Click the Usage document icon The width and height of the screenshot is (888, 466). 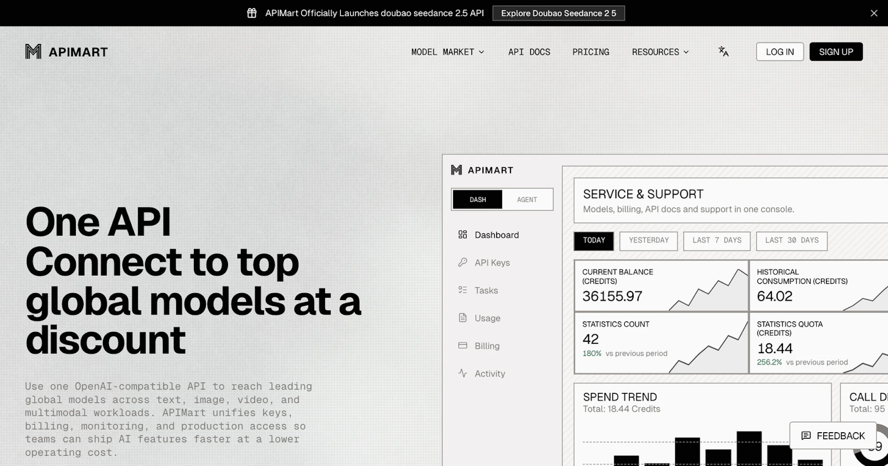462,318
